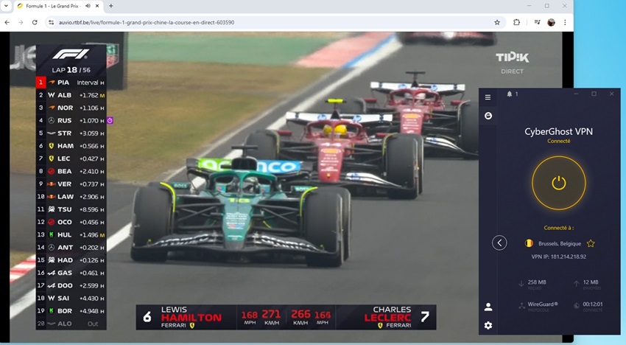Open CyberGhost account profile icon
This screenshot has height=345, width=626.
[x=488, y=307]
